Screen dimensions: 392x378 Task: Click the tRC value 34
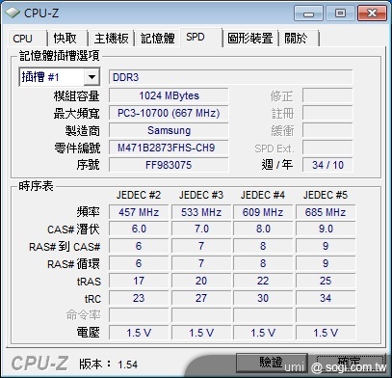[326, 298]
